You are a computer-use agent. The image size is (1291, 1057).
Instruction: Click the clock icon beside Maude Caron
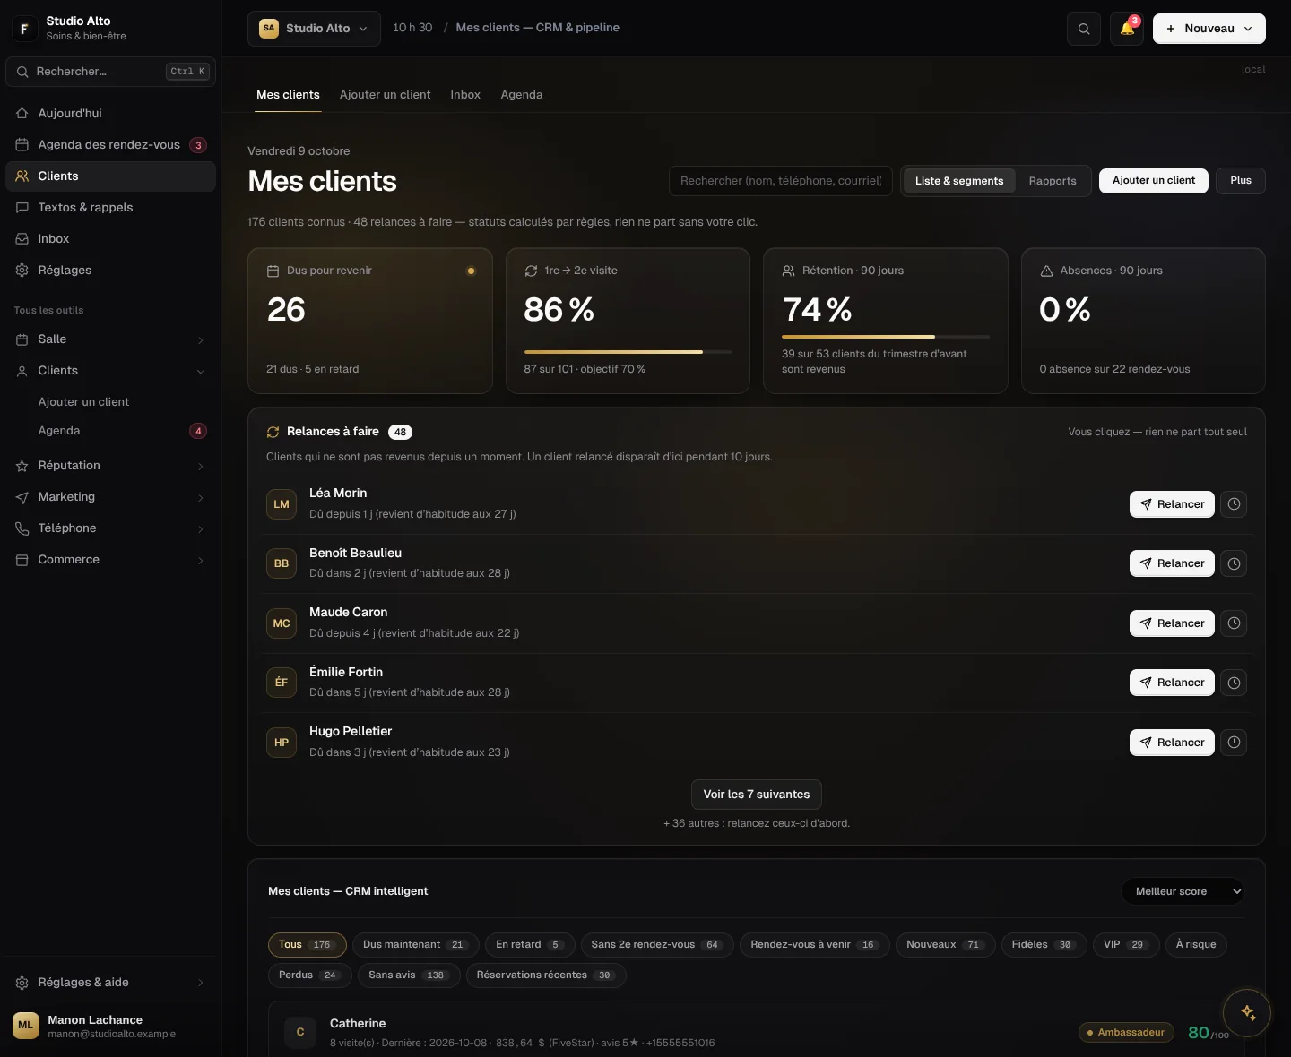pos(1234,623)
